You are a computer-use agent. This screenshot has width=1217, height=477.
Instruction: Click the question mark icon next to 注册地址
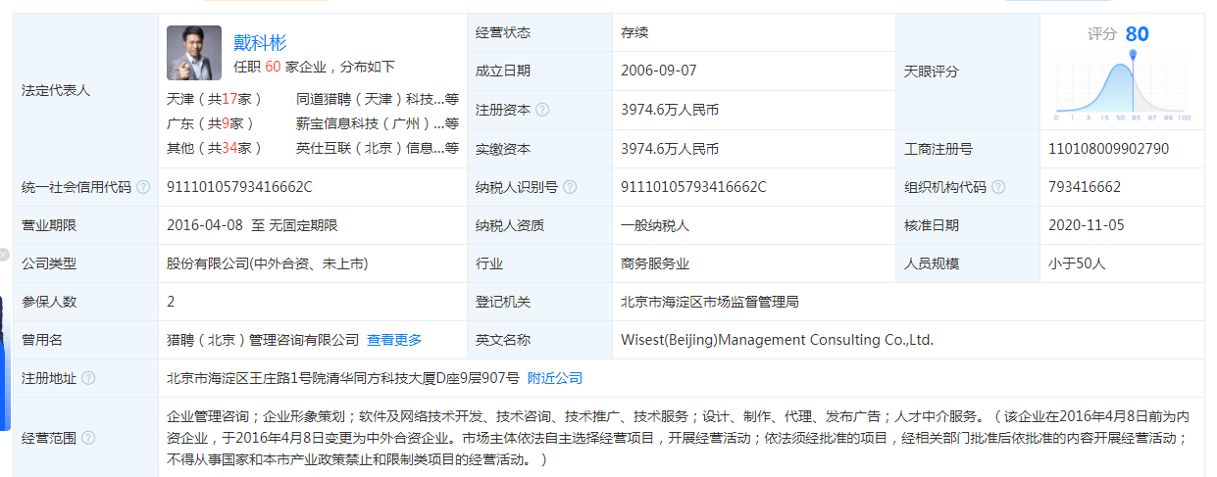88,378
